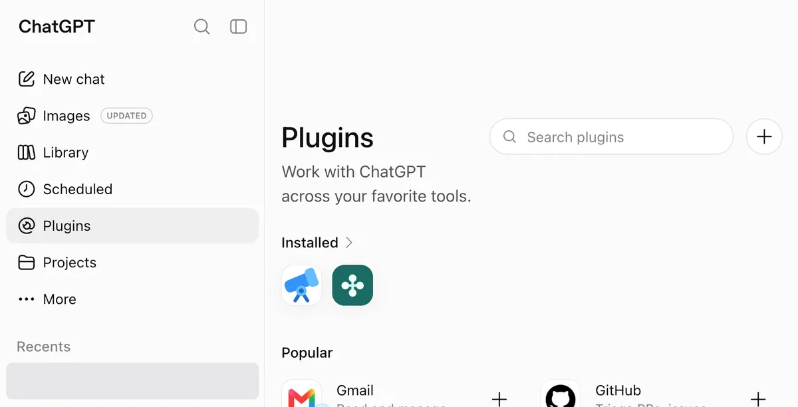Click magnifier icon inside Search plugins field

pyautogui.click(x=510, y=137)
